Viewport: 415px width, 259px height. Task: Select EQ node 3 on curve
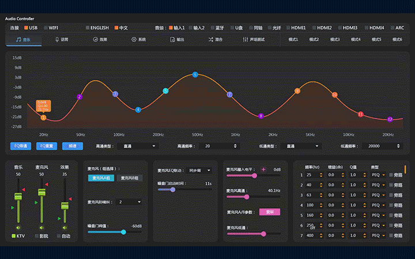(x=115, y=94)
